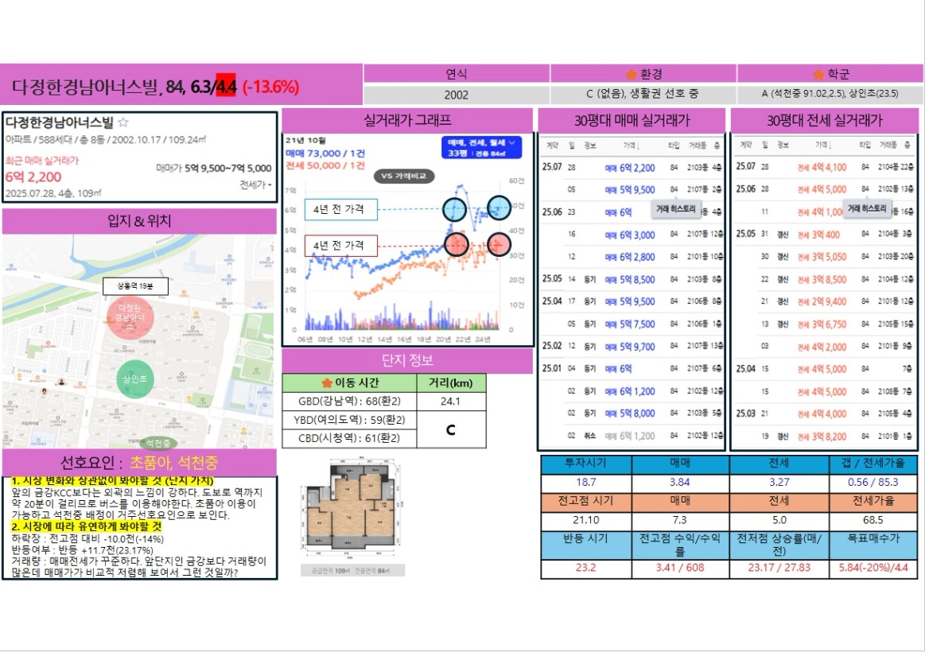Image resolution: width=925 pixels, height=652 pixels.
Task: Click the GBD(강남역): 68(환2) cell
Action: click(x=349, y=402)
